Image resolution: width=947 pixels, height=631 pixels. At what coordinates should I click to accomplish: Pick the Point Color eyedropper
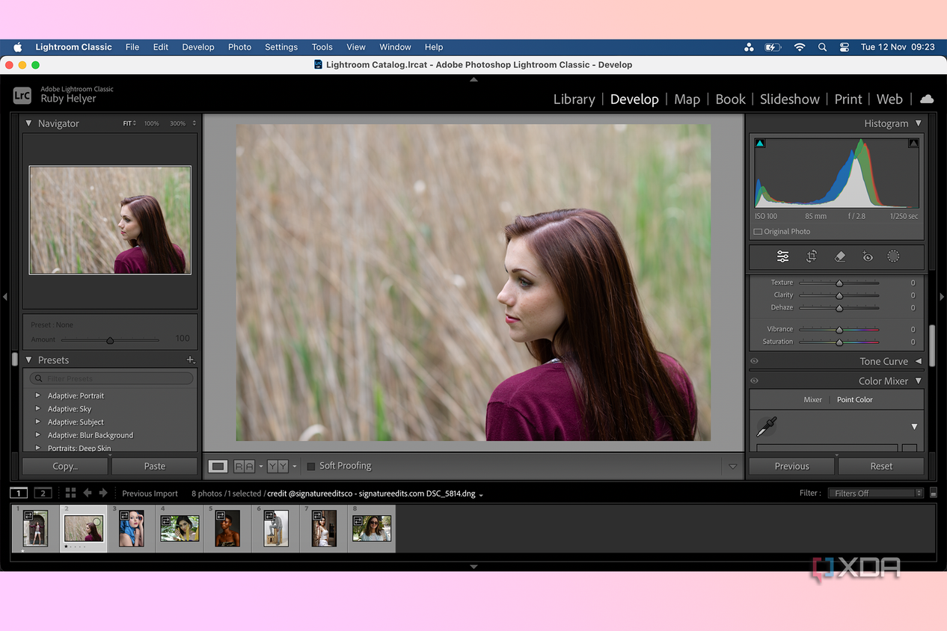point(766,426)
